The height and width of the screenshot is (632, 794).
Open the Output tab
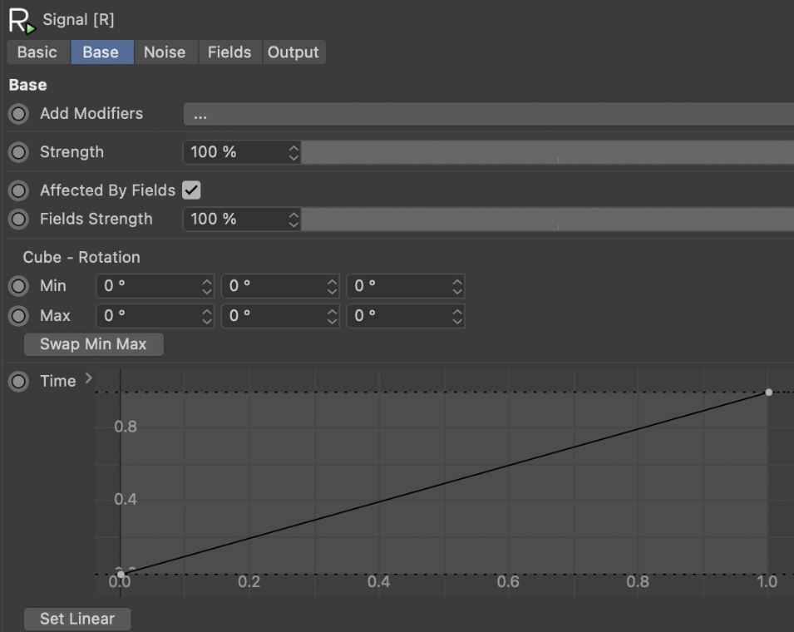pos(293,52)
